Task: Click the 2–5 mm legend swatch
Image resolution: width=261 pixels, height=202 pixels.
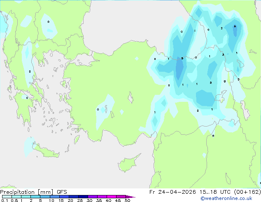Action: coord(35,197)
